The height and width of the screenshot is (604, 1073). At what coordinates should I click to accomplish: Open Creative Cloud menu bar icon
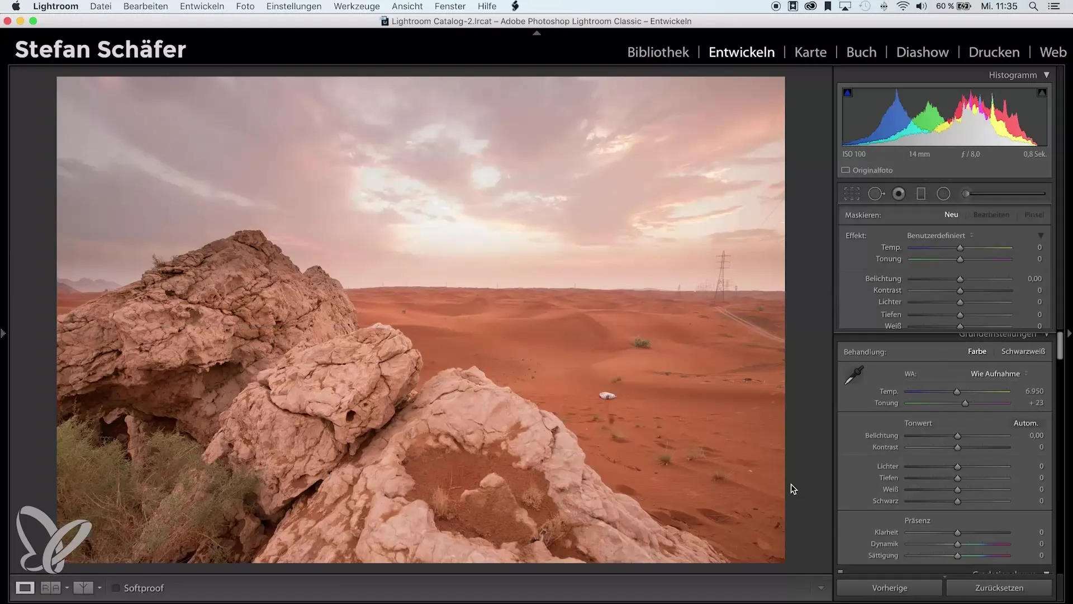pos(810,6)
